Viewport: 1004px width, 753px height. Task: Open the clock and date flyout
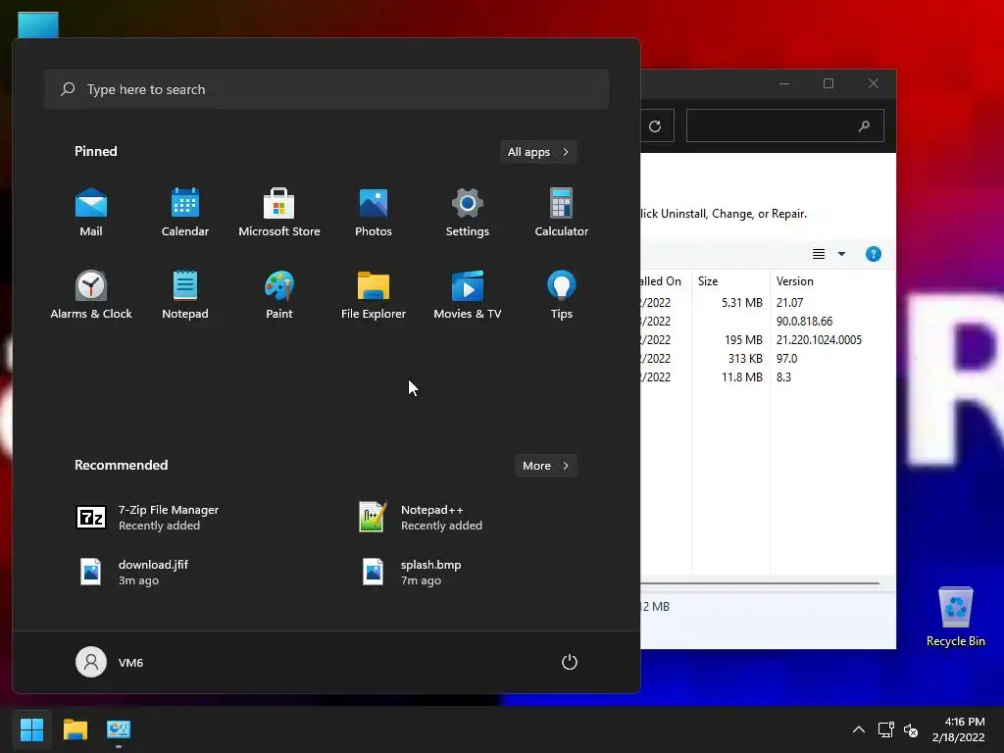959,729
